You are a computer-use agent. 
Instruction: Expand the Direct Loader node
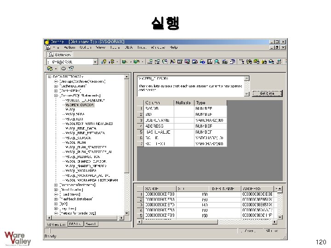pyautogui.click(x=56, y=190)
